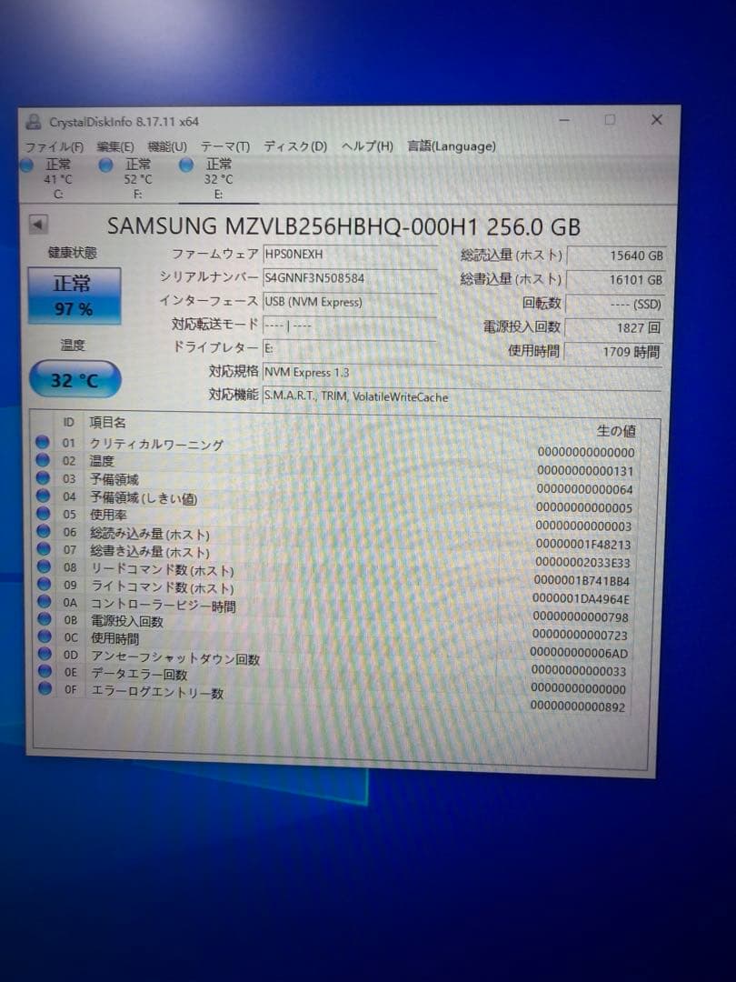Click raw value 000000000006AD

pos(579,653)
